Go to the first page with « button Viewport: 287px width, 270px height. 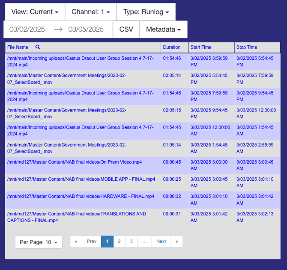[x=76, y=241]
